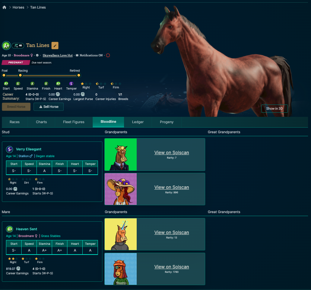The height and width of the screenshot is (290, 311).
Task: Click Heaven Sent's Turf star rating
Action: [26, 259]
